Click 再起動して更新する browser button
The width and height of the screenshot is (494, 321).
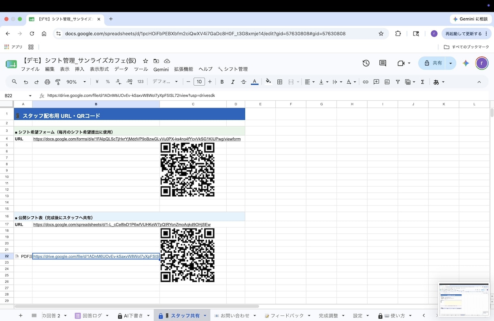click(466, 34)
